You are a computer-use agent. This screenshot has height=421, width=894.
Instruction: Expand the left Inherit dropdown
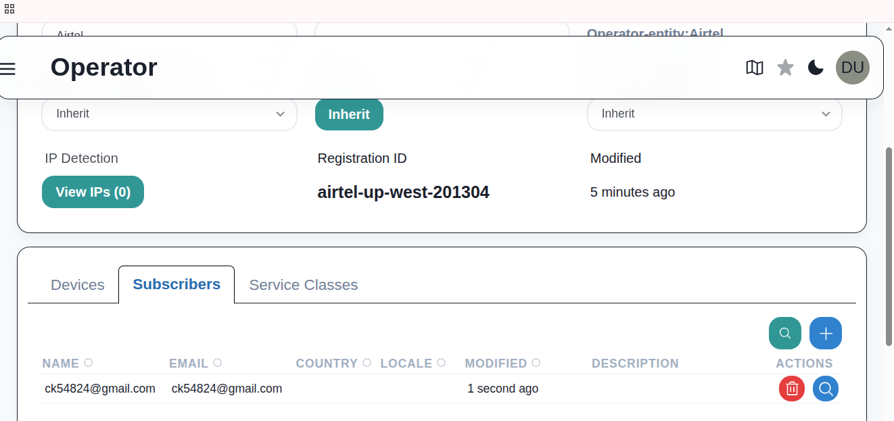click(169, 114)
